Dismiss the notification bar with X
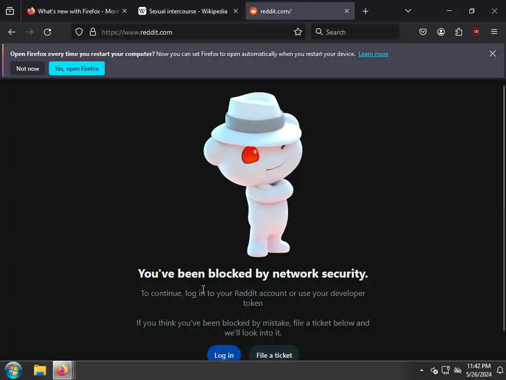The image size is (506, 380). [493, 53]
